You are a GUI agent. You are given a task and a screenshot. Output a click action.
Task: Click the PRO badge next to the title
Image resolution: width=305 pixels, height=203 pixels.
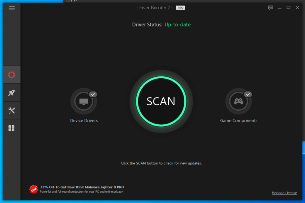[x=180, y=8]
